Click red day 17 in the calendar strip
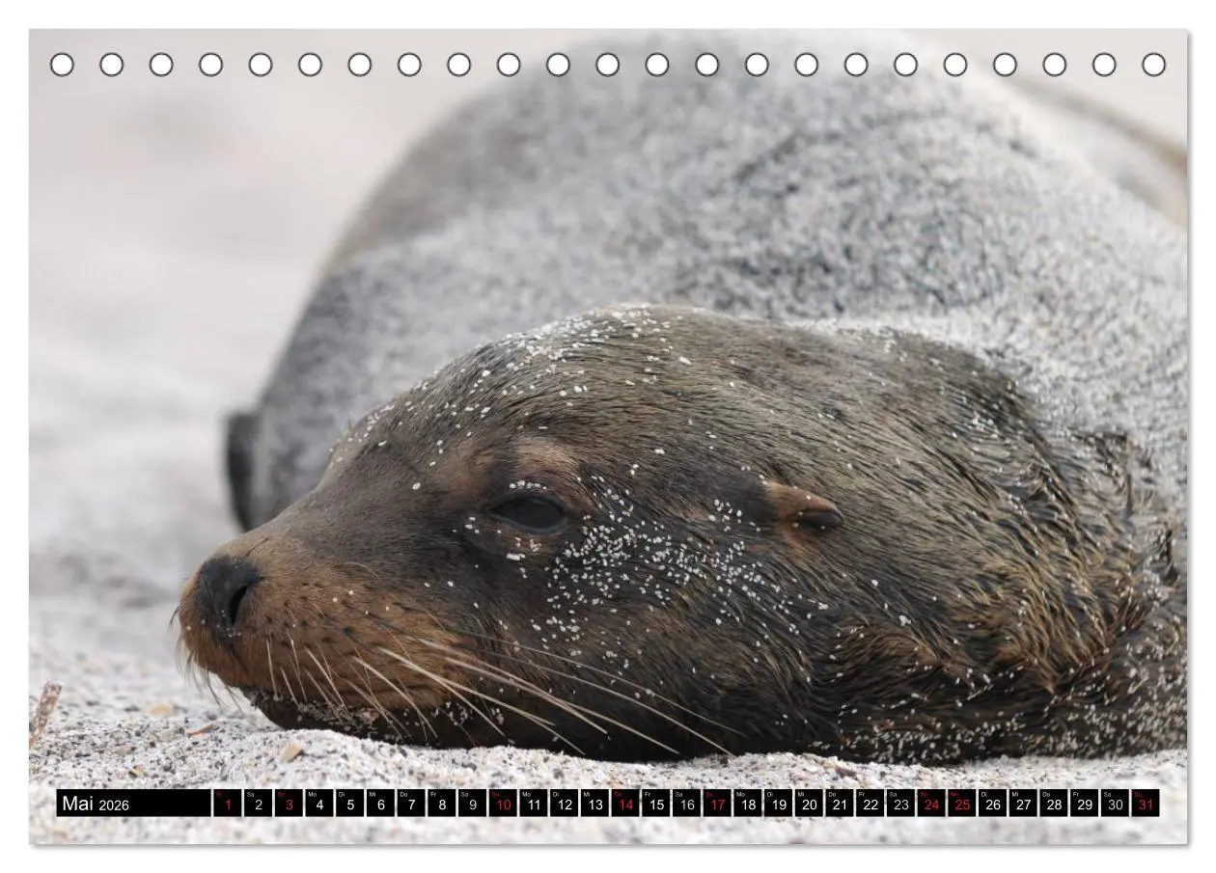This screenshot has width=1216, height=873. click(x=718, y=803)
